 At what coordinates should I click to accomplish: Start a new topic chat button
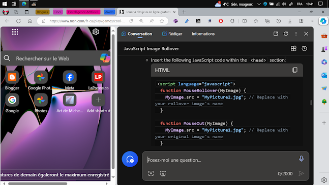coord(130,159)
